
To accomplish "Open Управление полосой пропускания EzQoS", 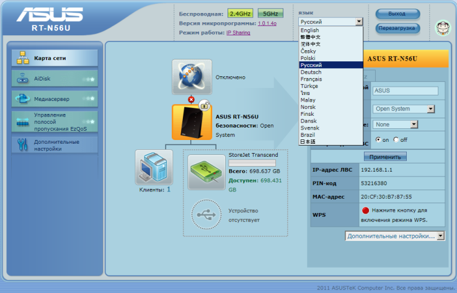I will [55, 122].
